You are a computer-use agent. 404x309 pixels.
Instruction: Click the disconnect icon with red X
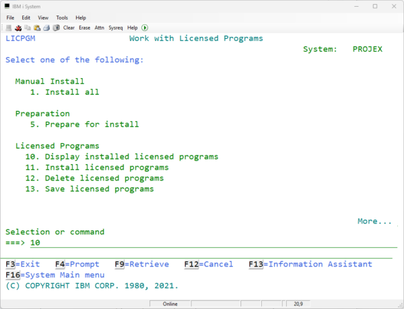pos(18,28)
